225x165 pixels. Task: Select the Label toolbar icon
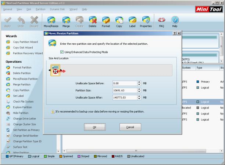pos(132,22)
